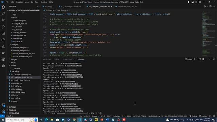Click the Go Live status bar button
This screenshot has height=122, width=217.
193,116
